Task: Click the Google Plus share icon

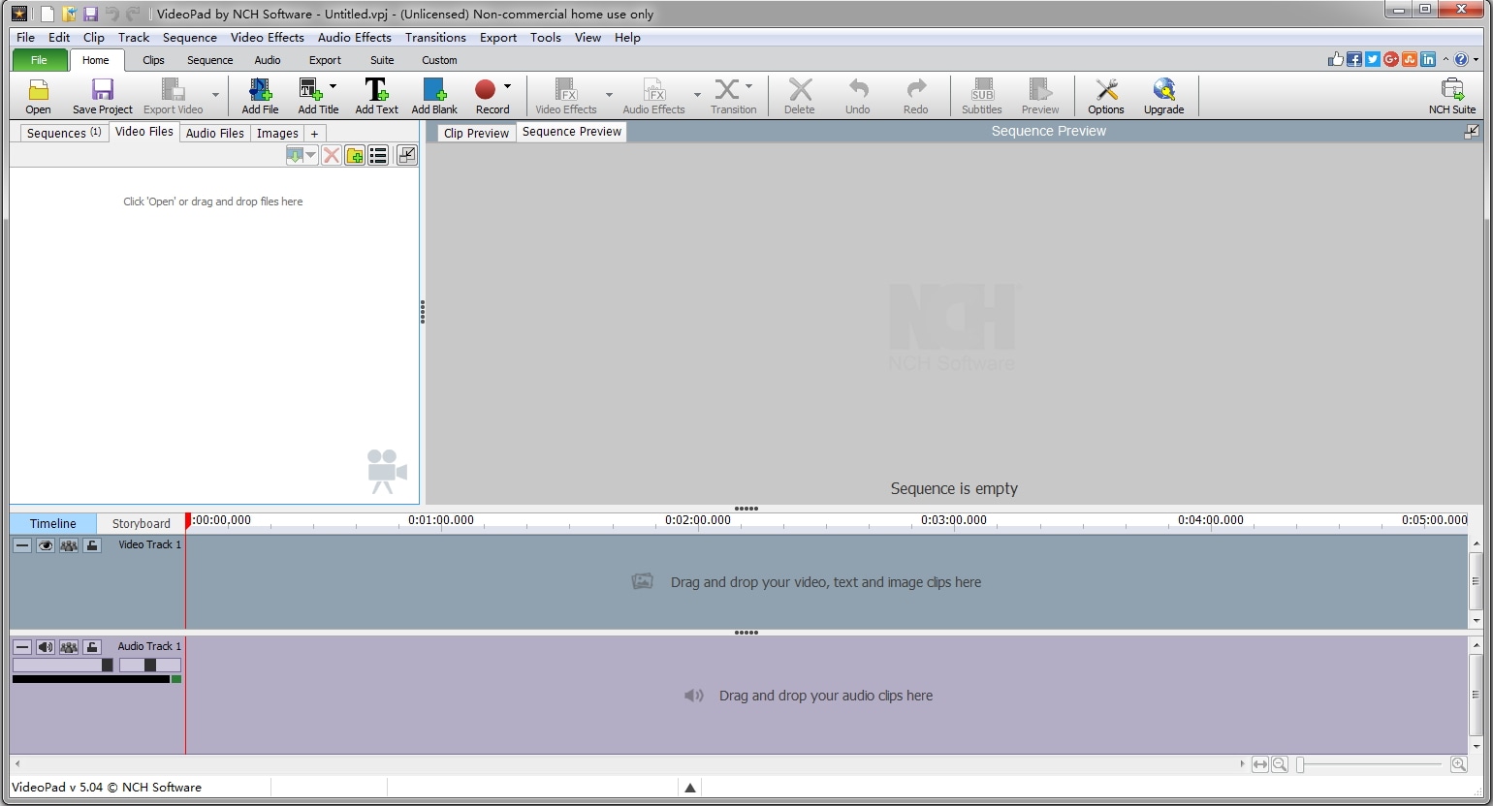Action: click(x=1391, y=59)
